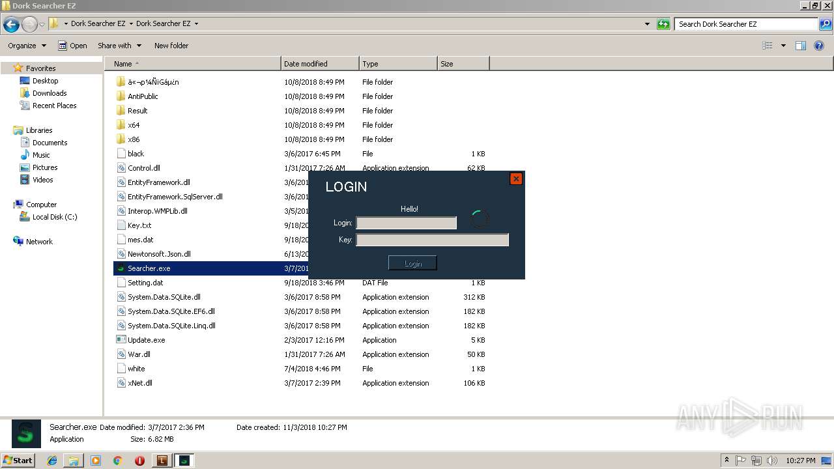Select Desktop in Favorites
The image size is (834, 469).
point(46,81)
